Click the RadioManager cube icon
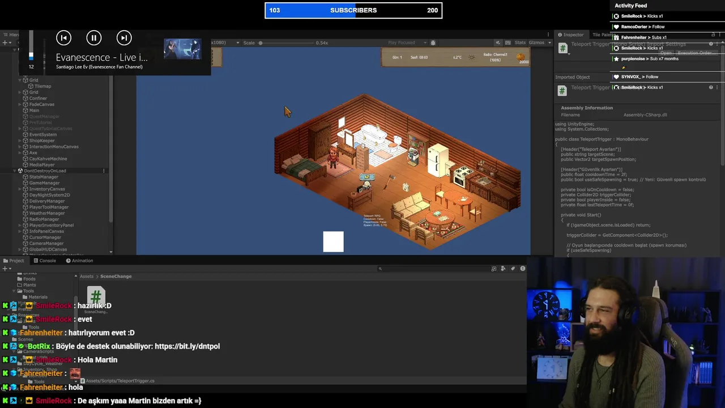 25,219
